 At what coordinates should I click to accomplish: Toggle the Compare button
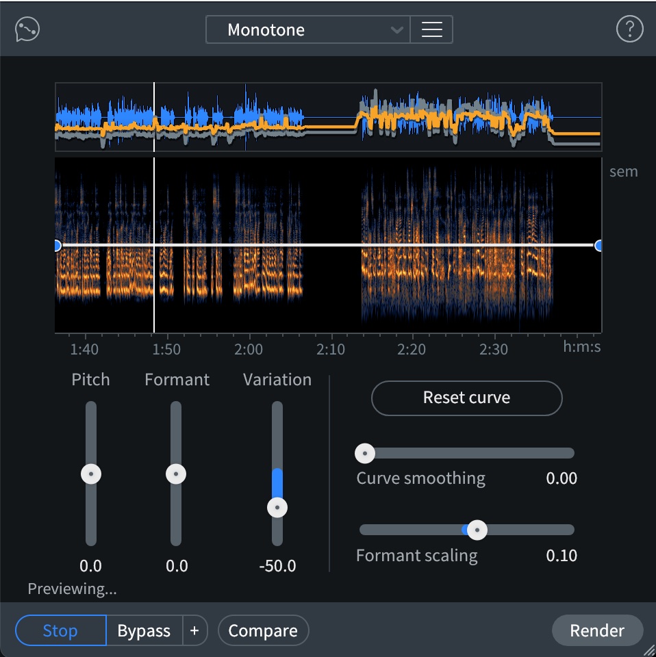click(263, 630)
